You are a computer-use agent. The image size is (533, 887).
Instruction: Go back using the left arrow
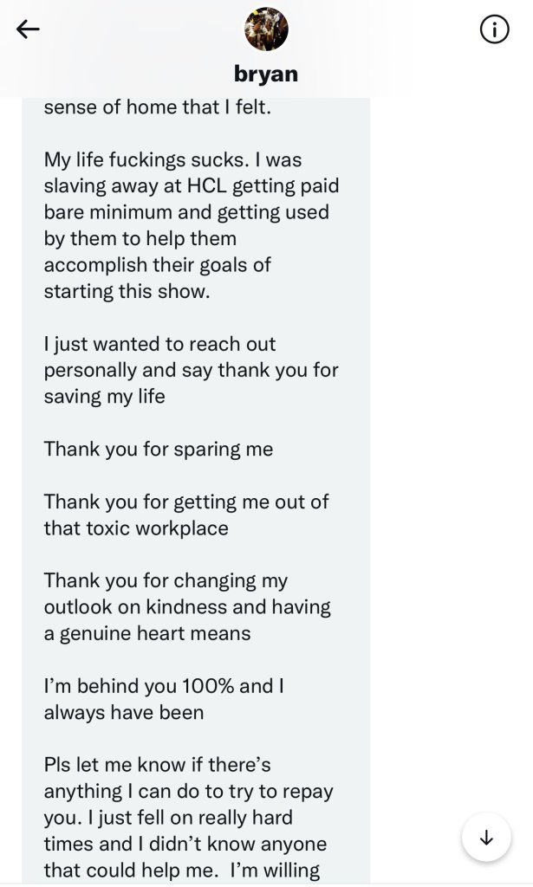point(29,29)
